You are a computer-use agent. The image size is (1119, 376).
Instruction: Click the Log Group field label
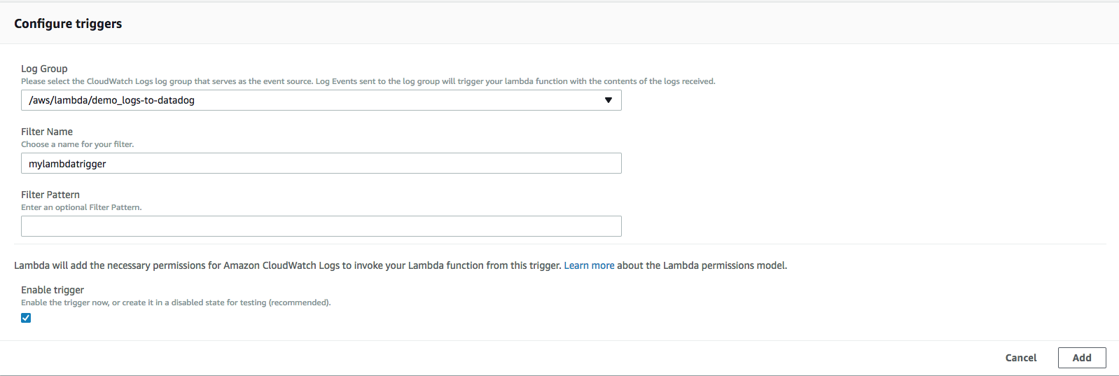(x=44, y=69)
